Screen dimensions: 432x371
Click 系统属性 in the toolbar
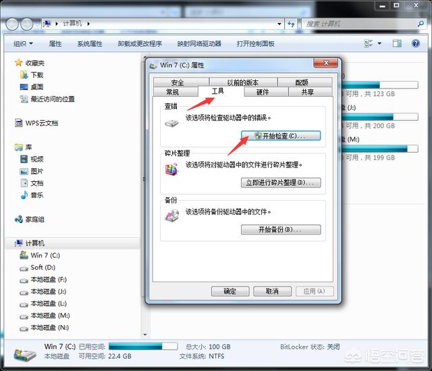[x=90, y=43]
